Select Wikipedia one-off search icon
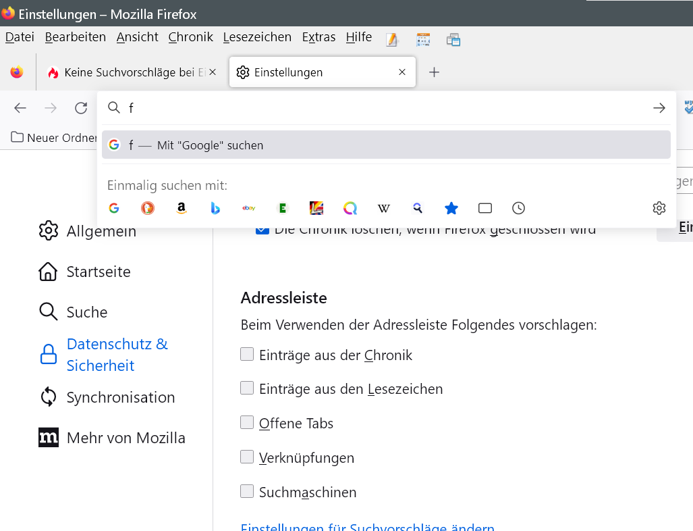 383,208
